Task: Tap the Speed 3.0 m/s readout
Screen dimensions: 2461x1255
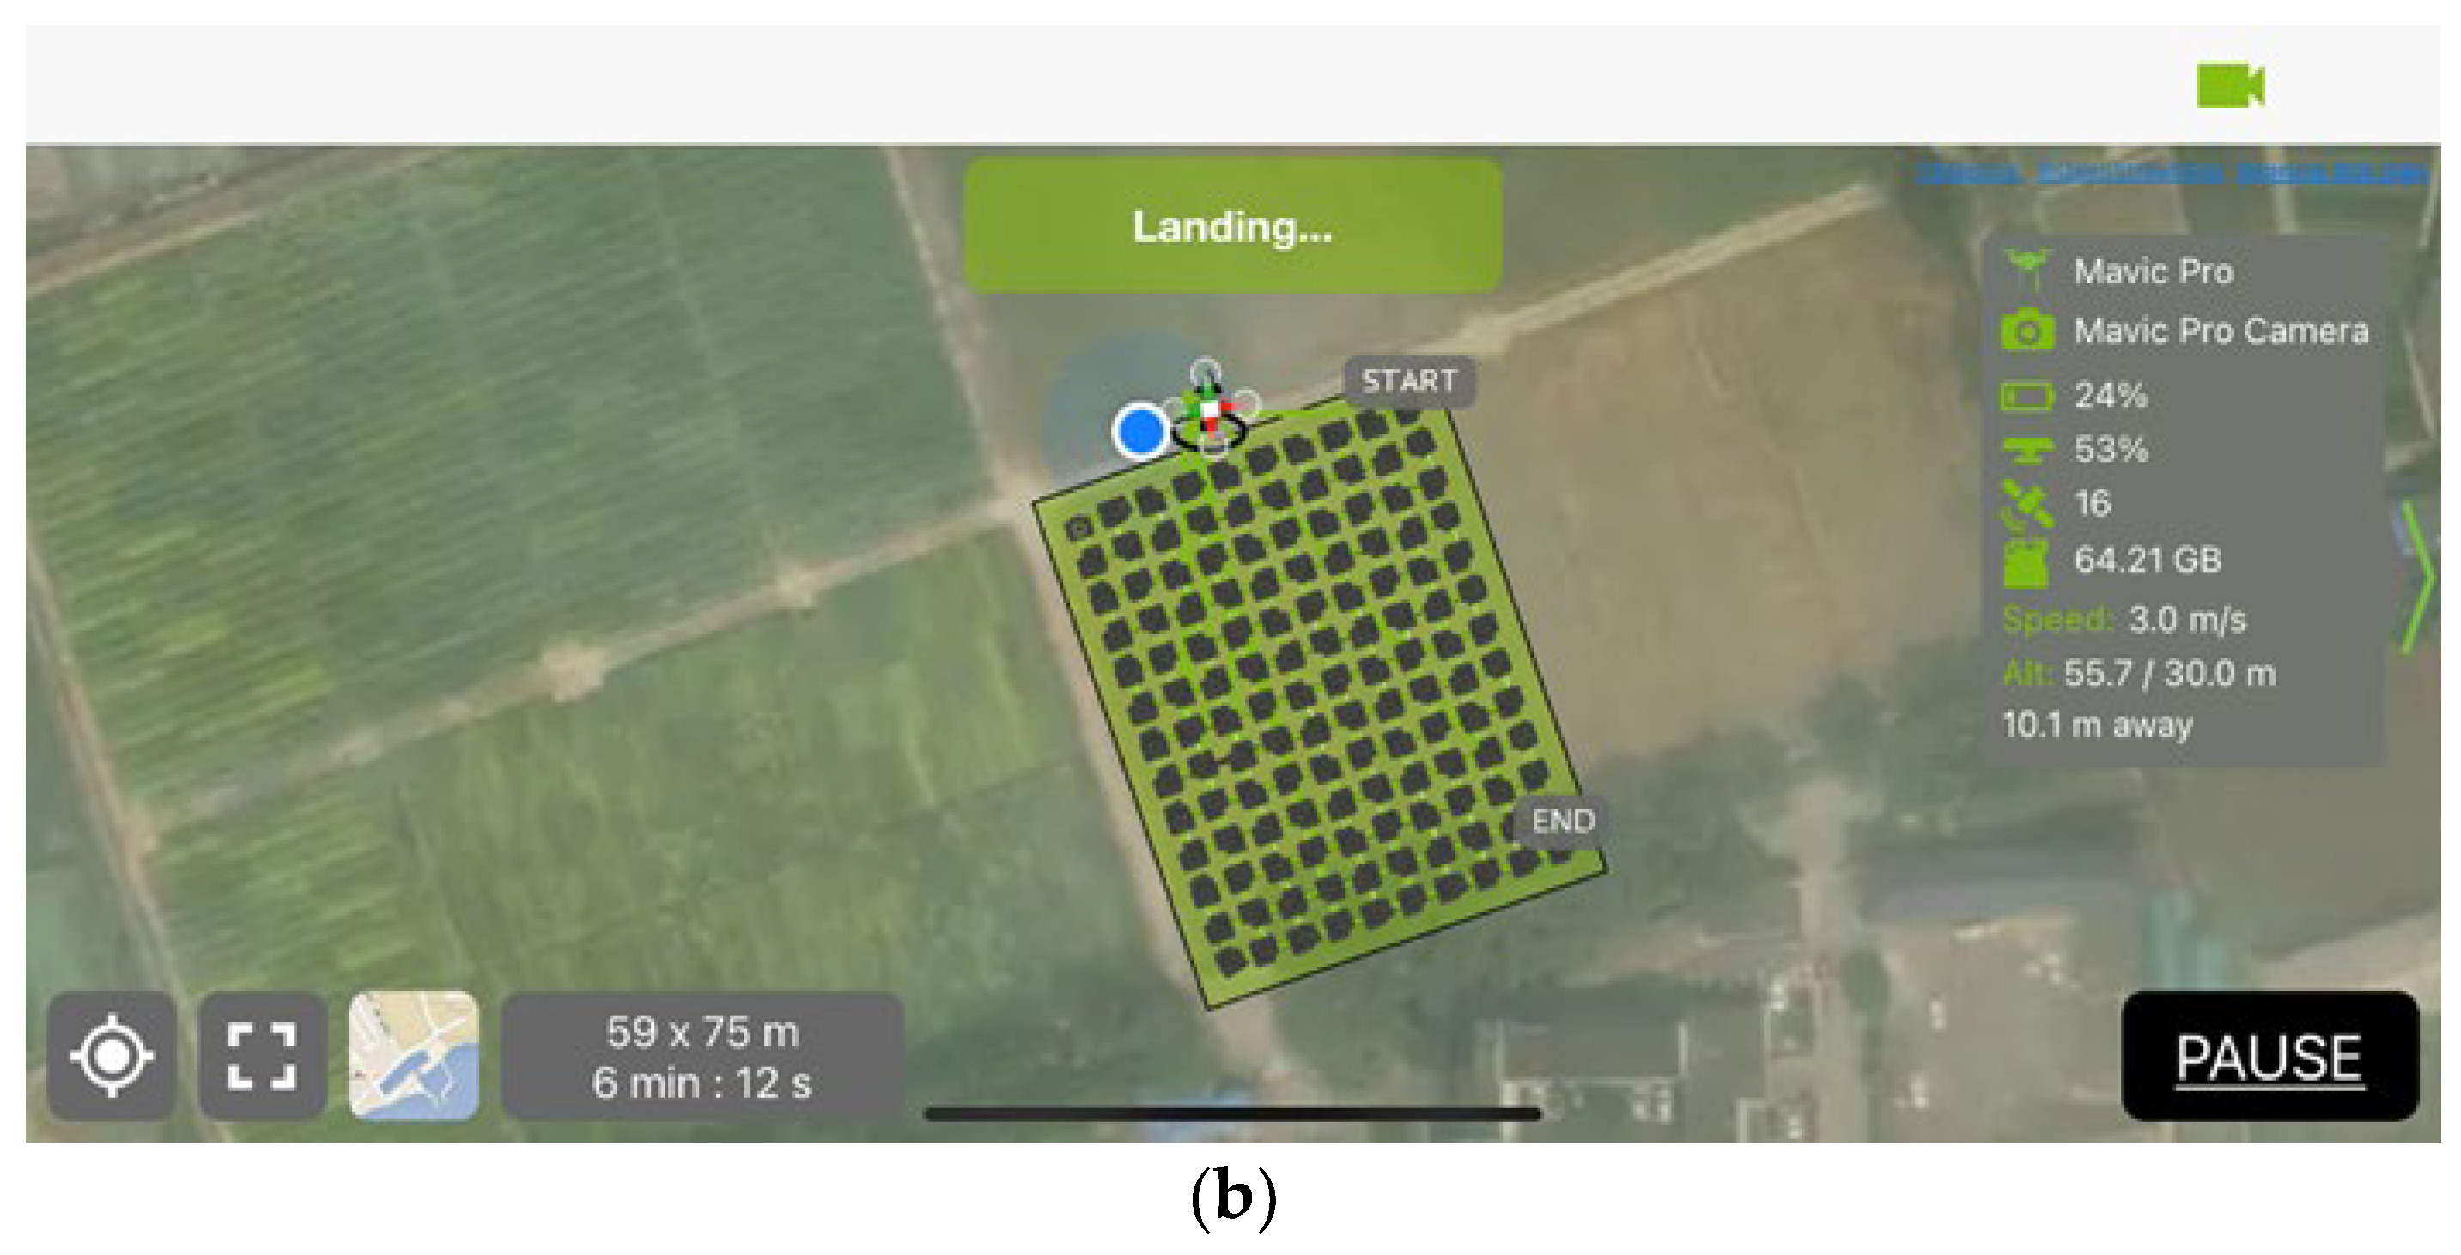Action: coord(2124,619)
